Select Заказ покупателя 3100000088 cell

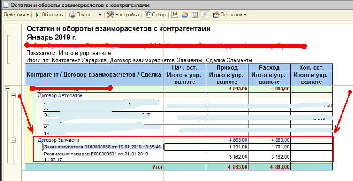pos(103,147)
